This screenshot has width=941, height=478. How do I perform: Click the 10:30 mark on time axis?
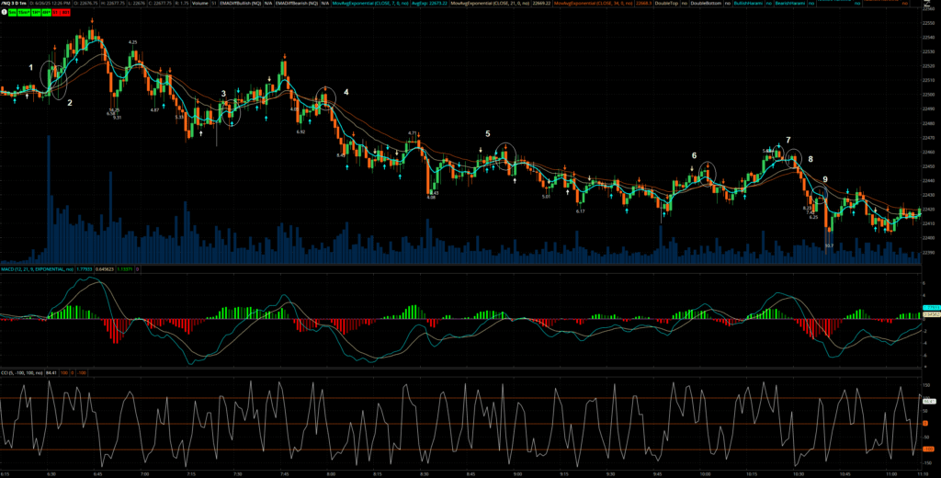tap(798, 473)
